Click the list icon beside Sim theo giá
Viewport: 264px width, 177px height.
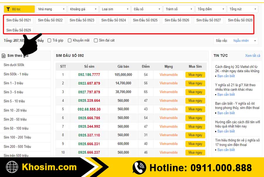point(4,55)
